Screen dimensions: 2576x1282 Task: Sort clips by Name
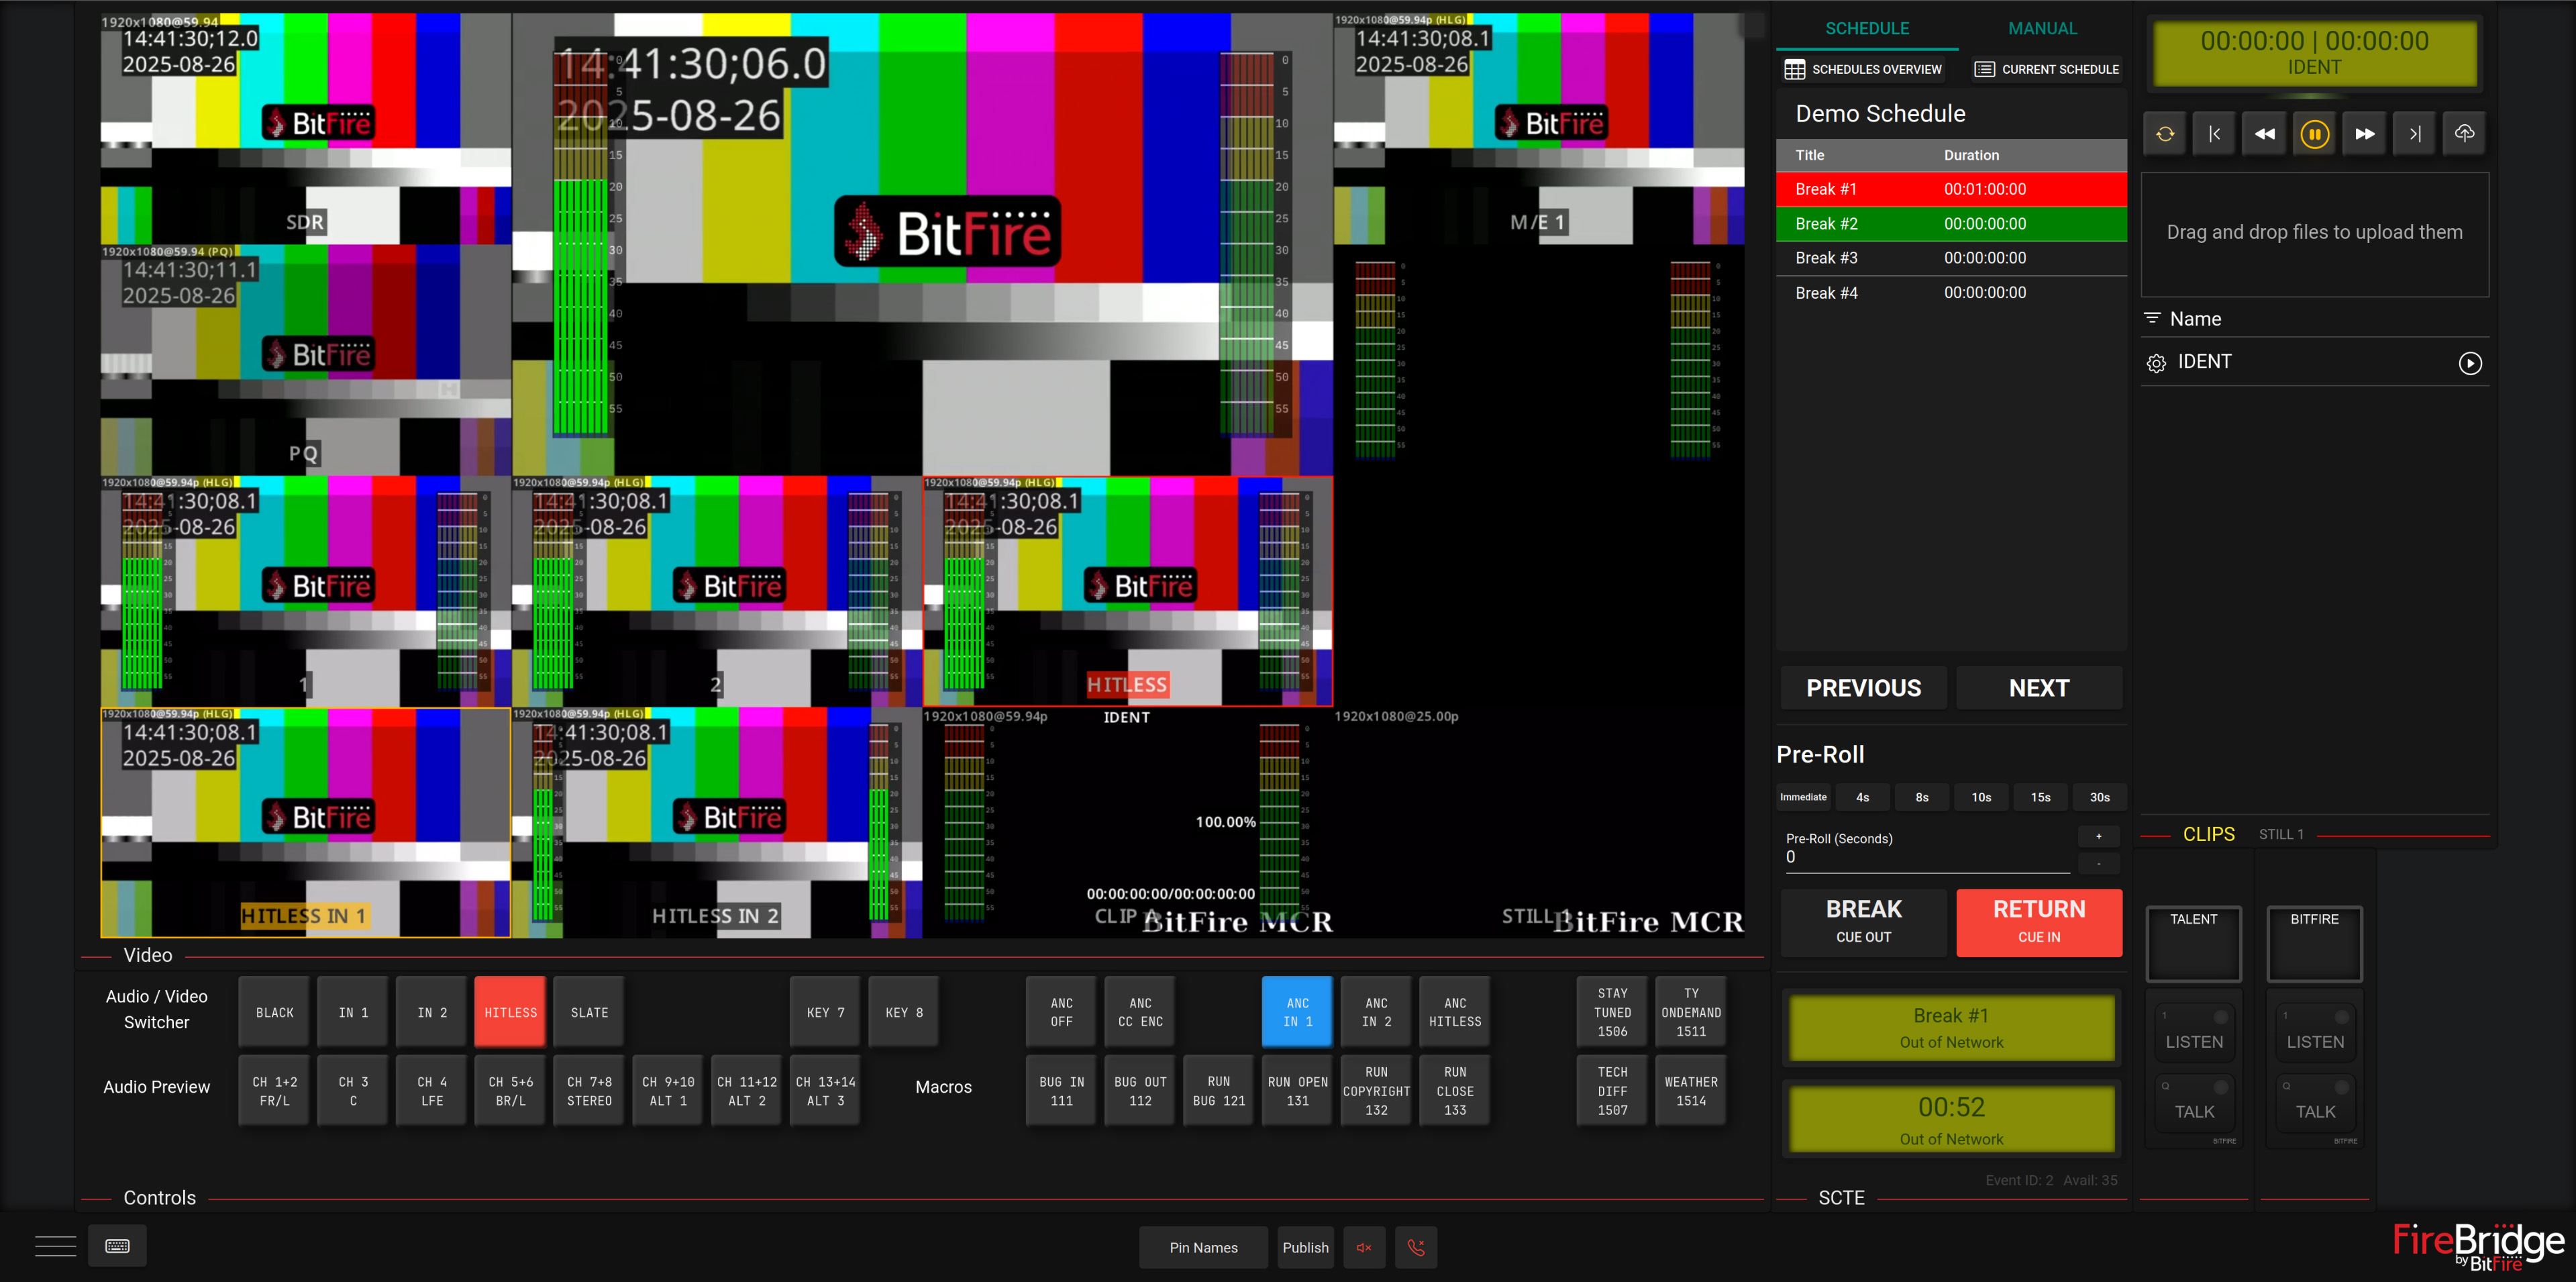point(2184,319)
